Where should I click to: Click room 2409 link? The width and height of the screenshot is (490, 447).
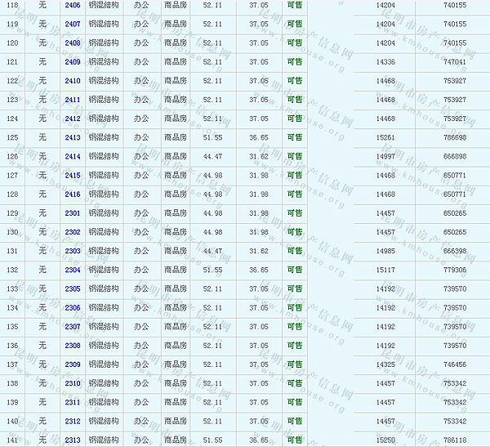tap(73, 61)
